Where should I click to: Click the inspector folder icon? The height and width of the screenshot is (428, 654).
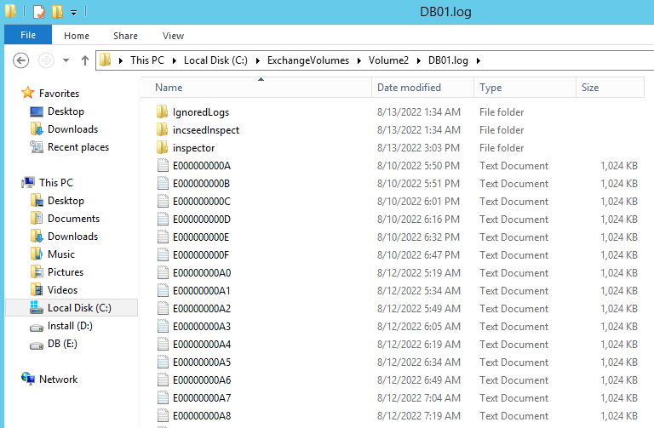click(163, 147)
